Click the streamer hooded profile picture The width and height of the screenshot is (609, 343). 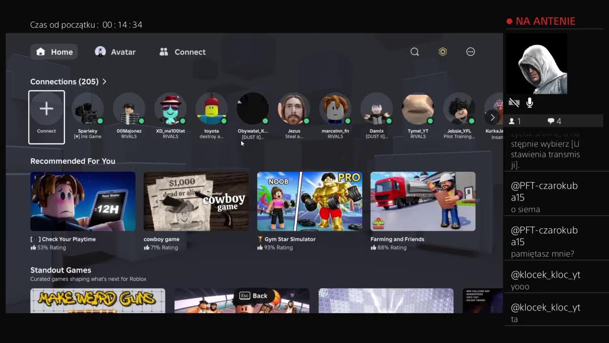click(x=537, y=64)
